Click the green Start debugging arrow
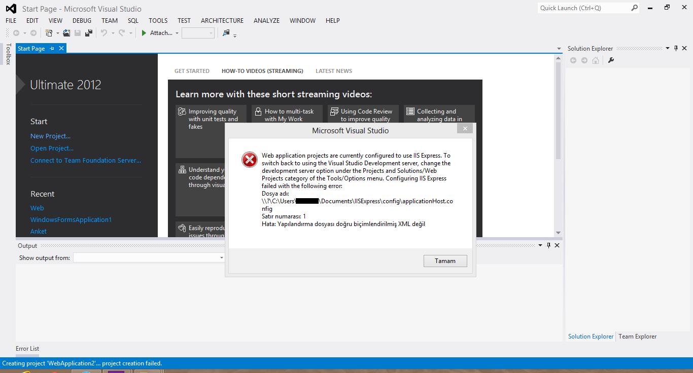 click(x=144, y=33)
